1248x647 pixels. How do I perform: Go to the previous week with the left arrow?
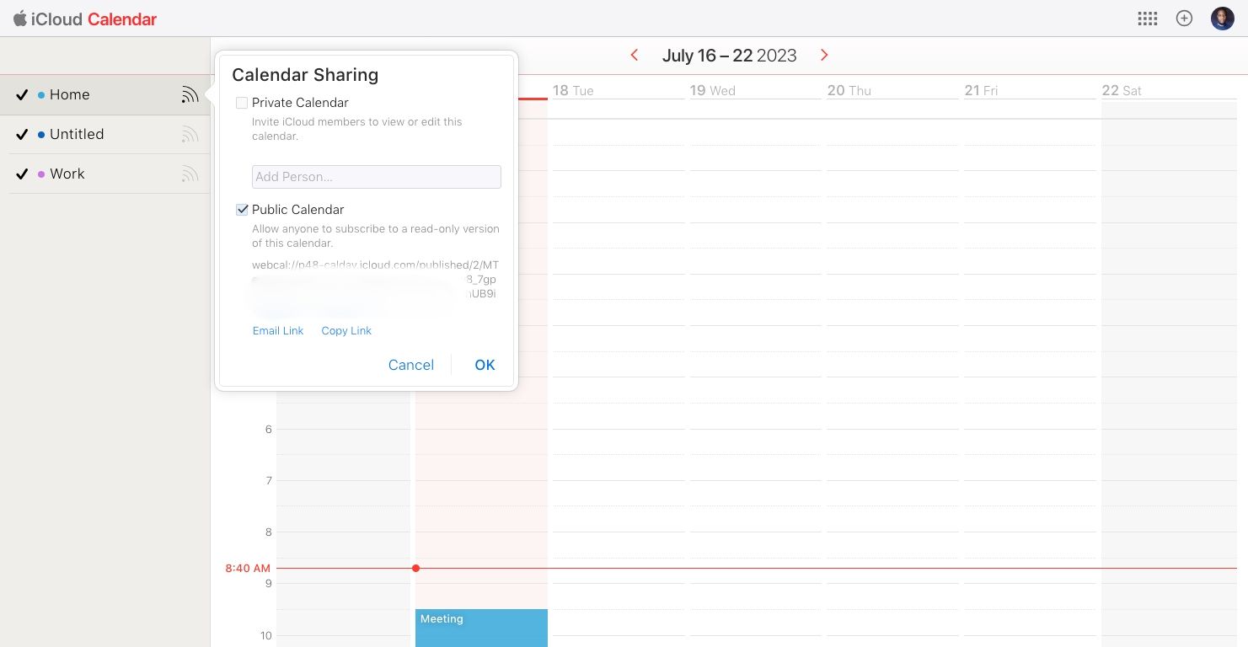pos(635,55)
